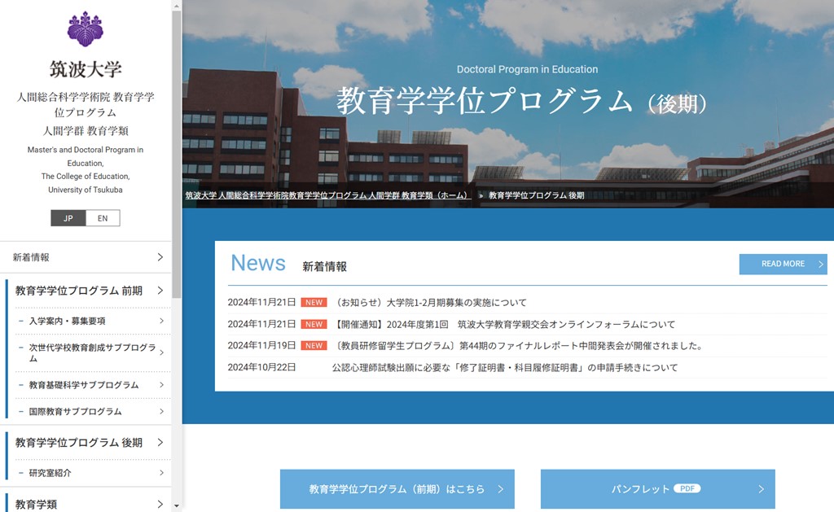Click PDF badge on パンフレット button
Image resolution: width=834 pixels, height=512 pixels.
tap(687, 488)
